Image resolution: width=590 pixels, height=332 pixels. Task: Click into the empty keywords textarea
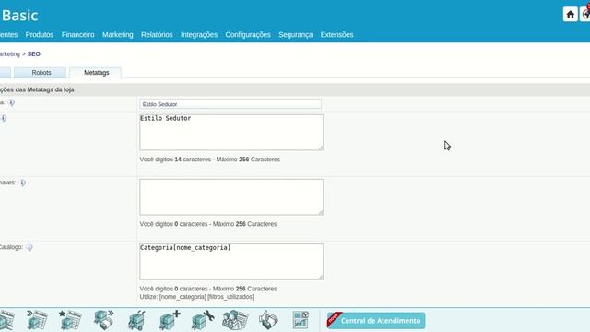coord(231,197)
